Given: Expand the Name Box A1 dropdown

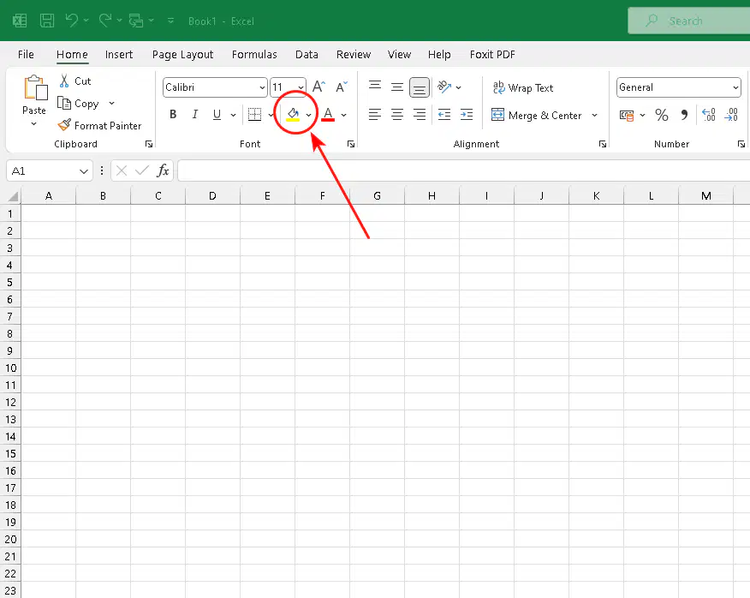Looking at the screenshot, I should pos(84,171).
